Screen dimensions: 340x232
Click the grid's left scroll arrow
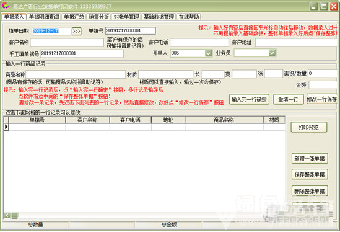coord(7,215)
